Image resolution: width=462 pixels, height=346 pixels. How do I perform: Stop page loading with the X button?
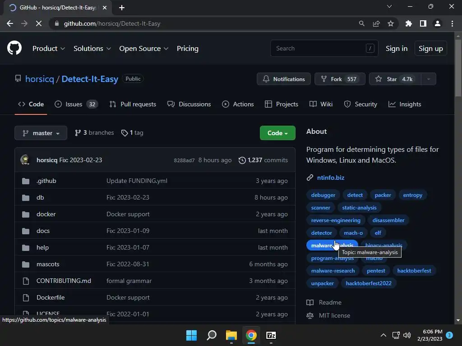pos(39,23)
